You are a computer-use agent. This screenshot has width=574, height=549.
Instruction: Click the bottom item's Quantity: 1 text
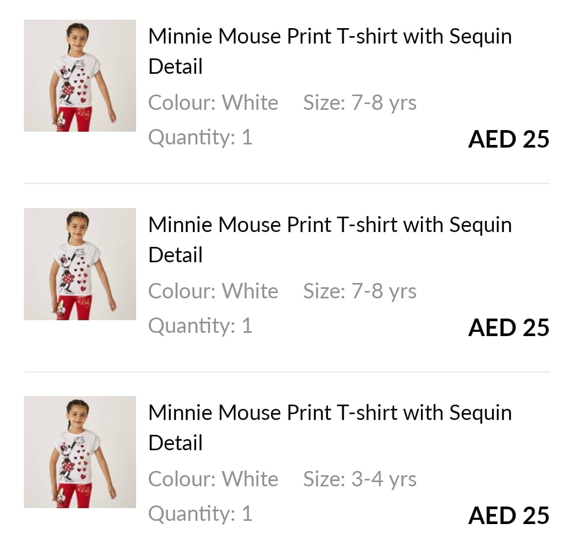(x=200, y=513)
